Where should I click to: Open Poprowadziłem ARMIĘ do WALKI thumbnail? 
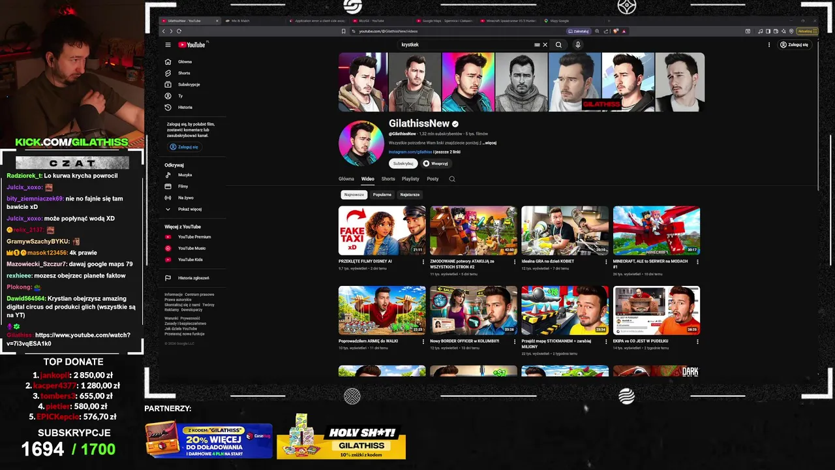(x=382, y=310)
